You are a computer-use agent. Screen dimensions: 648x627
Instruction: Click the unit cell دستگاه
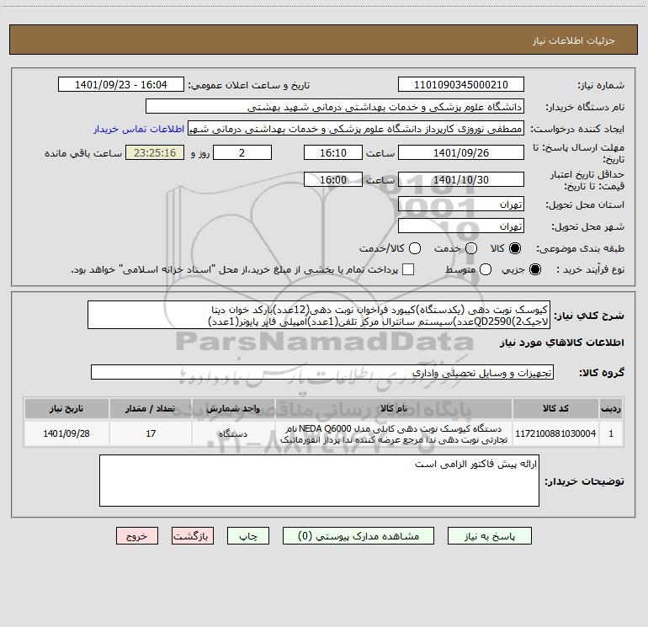(x=233, y=433)
